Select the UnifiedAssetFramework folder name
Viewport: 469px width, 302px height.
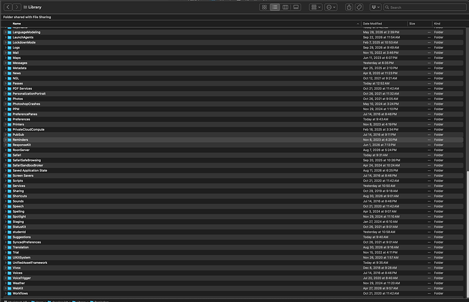30,263
